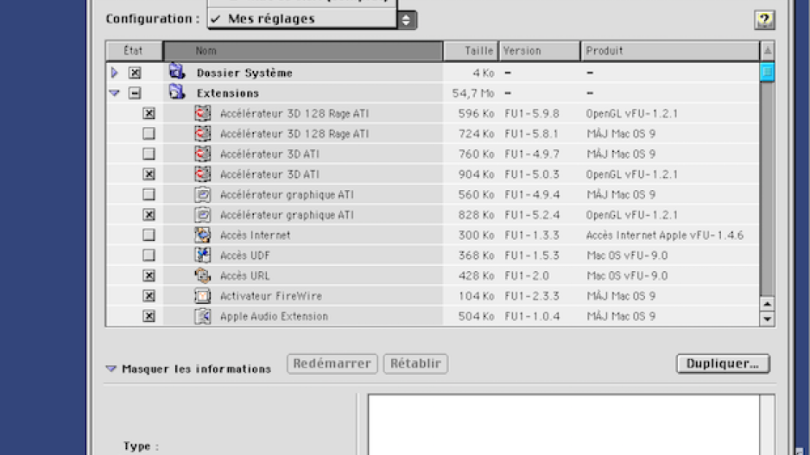
Task: Click the Accès URL extension icon
Action: (x=202, y=275)
